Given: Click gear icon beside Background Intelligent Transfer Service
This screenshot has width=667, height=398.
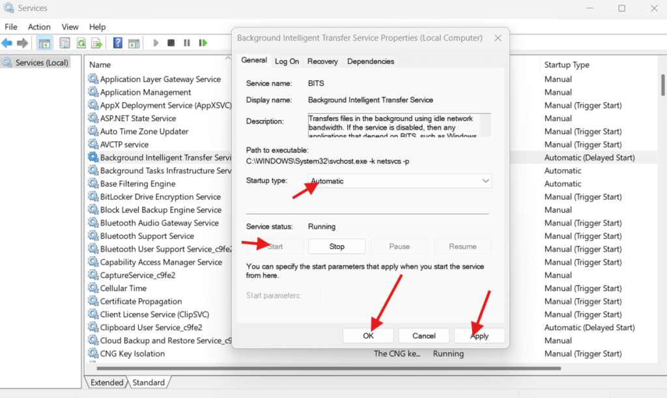Looking at the screenshot, I should click(93, 158).
